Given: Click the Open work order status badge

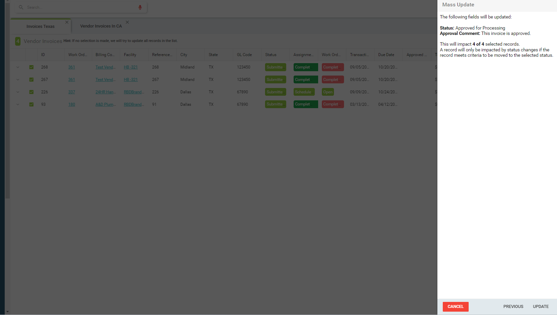Looking at the screenshot, I should (x=328, y=92).
